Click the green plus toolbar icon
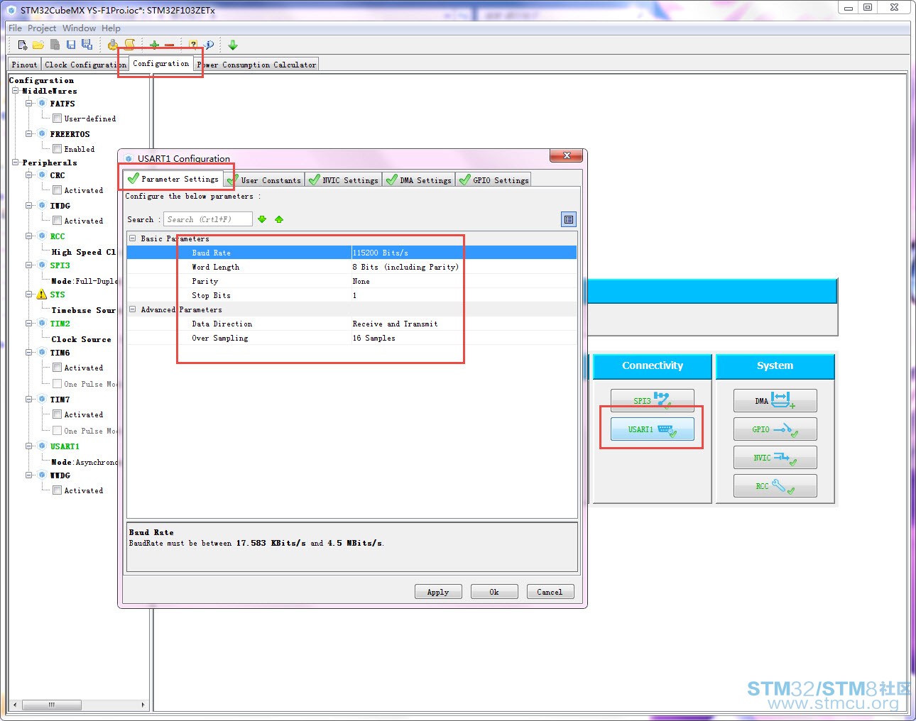916x721 pixels. (154, 45)
